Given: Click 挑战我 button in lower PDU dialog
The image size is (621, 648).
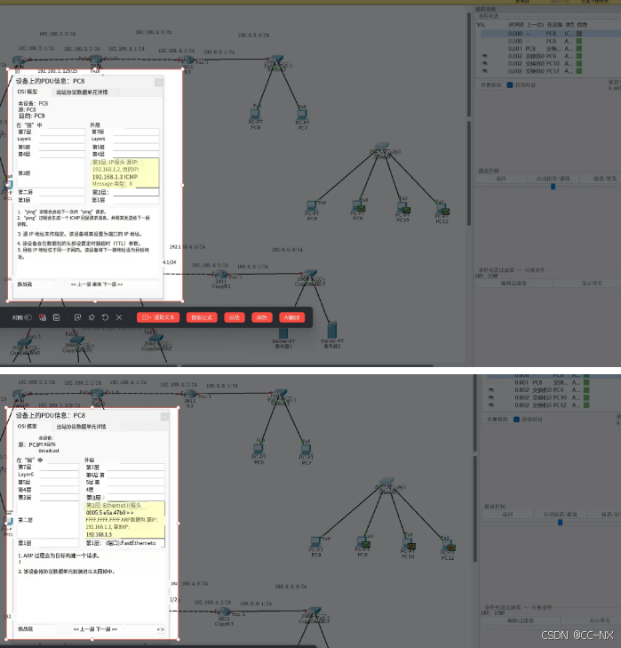Looking at the screenshot, I should [26, 629].
